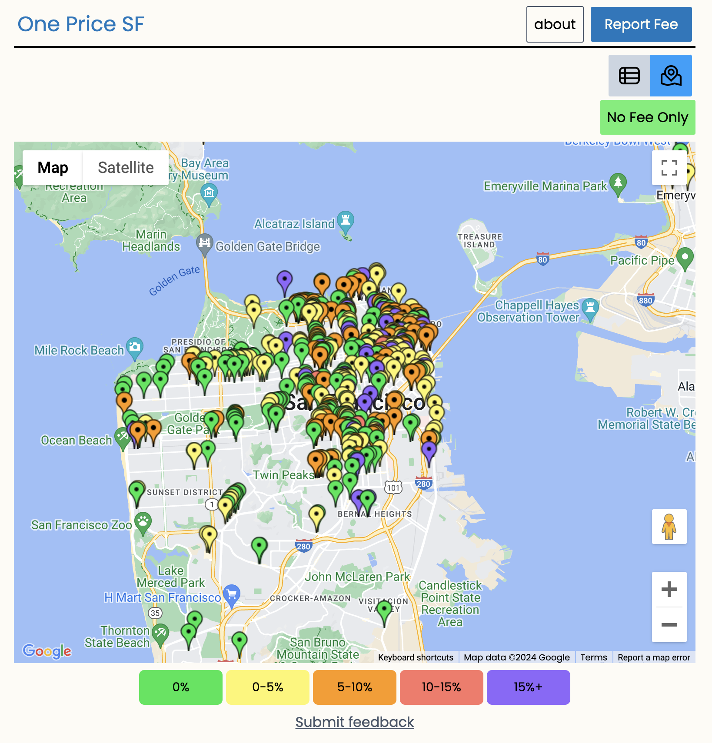The image size is (712, 743).
Task: Click Thornton State Beach icon
Action: click(x=160, y=634)
